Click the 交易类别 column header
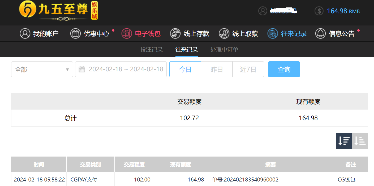The height and width of the screenshot is (186, 374). (91, 165)
